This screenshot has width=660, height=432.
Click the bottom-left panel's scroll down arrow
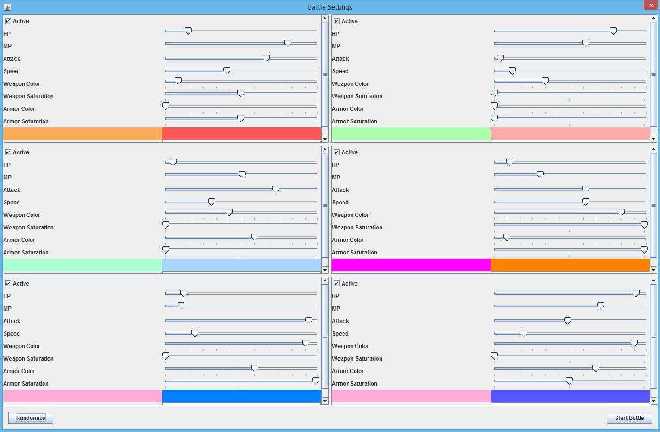[x=324, y=401]
